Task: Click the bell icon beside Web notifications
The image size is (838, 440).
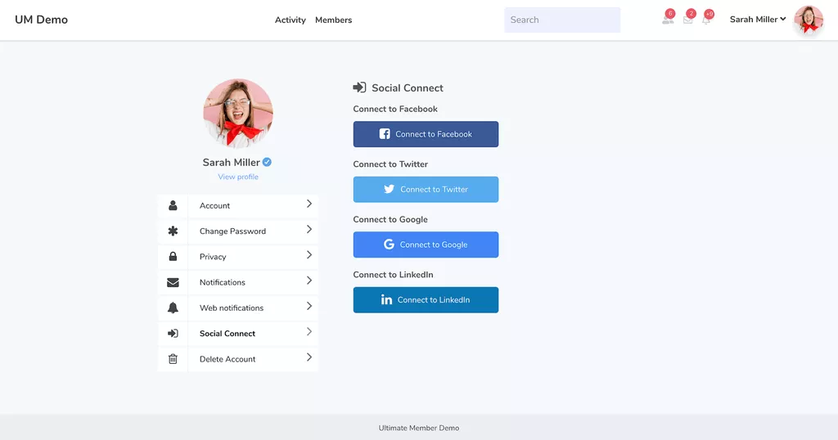Action: 173,308
